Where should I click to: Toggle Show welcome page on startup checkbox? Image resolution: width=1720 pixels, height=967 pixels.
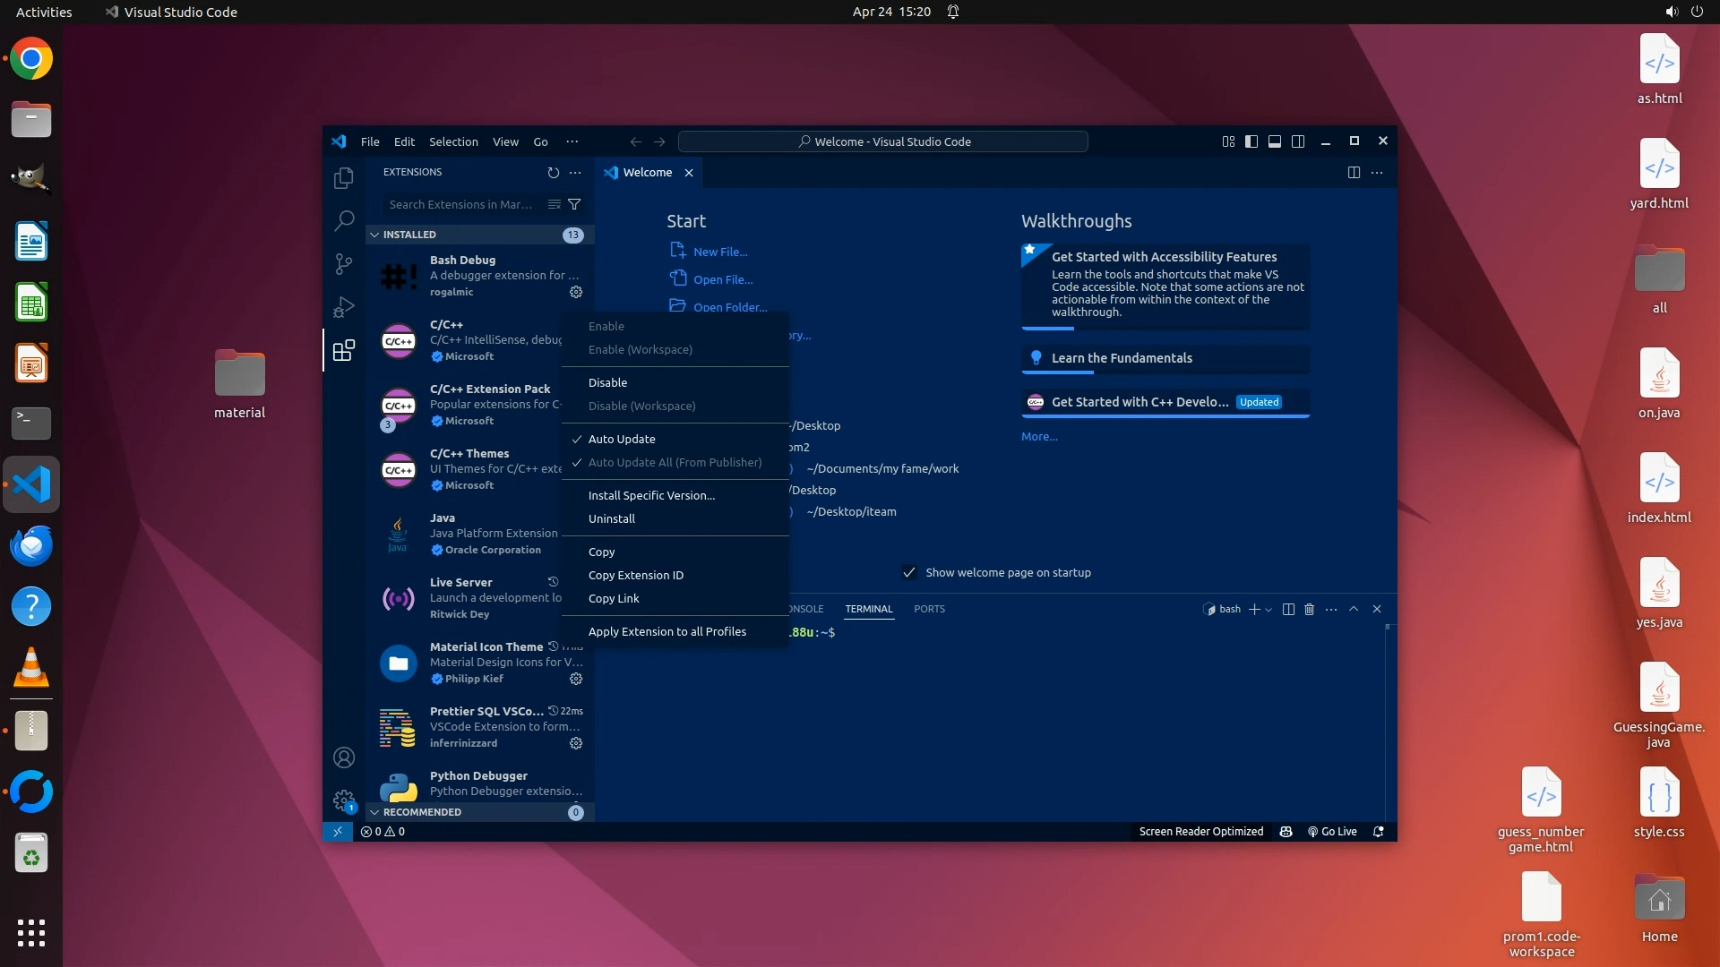[909, 572]
